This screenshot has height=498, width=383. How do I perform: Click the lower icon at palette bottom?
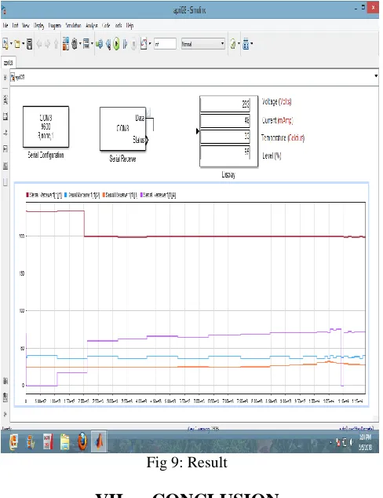point(5,397)
